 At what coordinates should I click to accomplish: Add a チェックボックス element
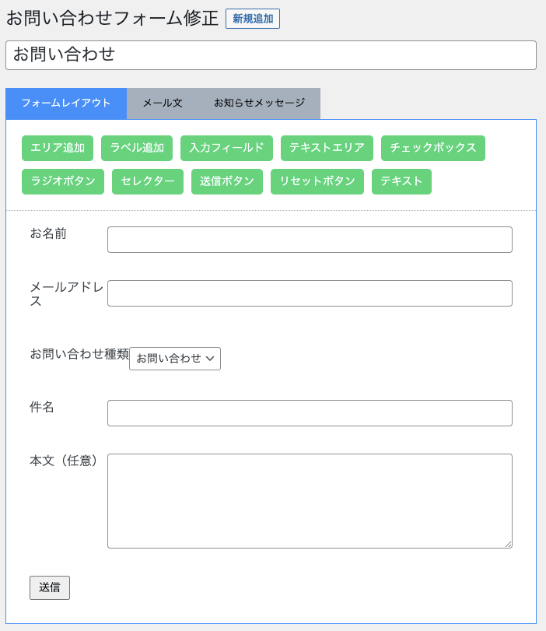(432, 148)
